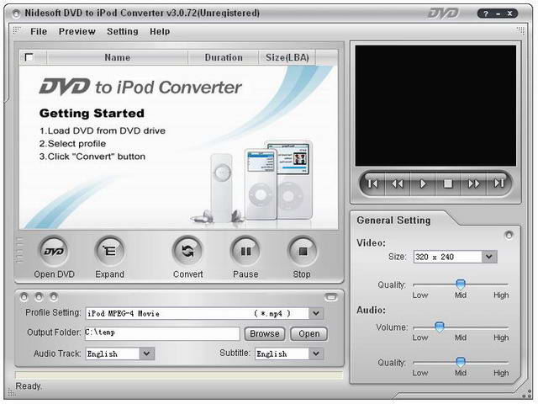Open the video Size dropdown
Screen dimensions: 538x404
coord(489,257)
